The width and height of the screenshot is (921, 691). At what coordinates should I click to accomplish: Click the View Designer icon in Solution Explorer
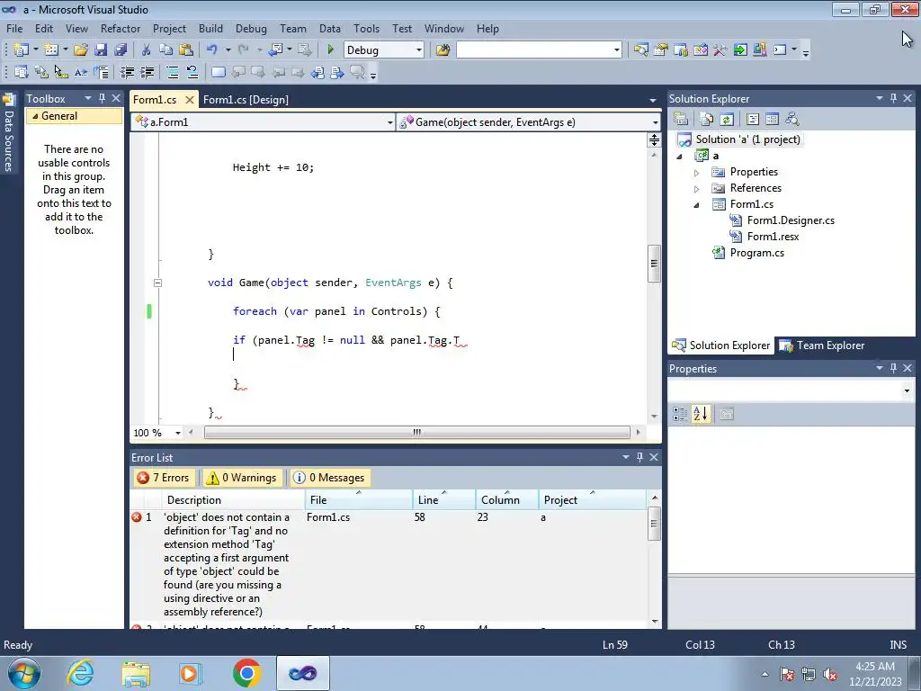[773, 120]
